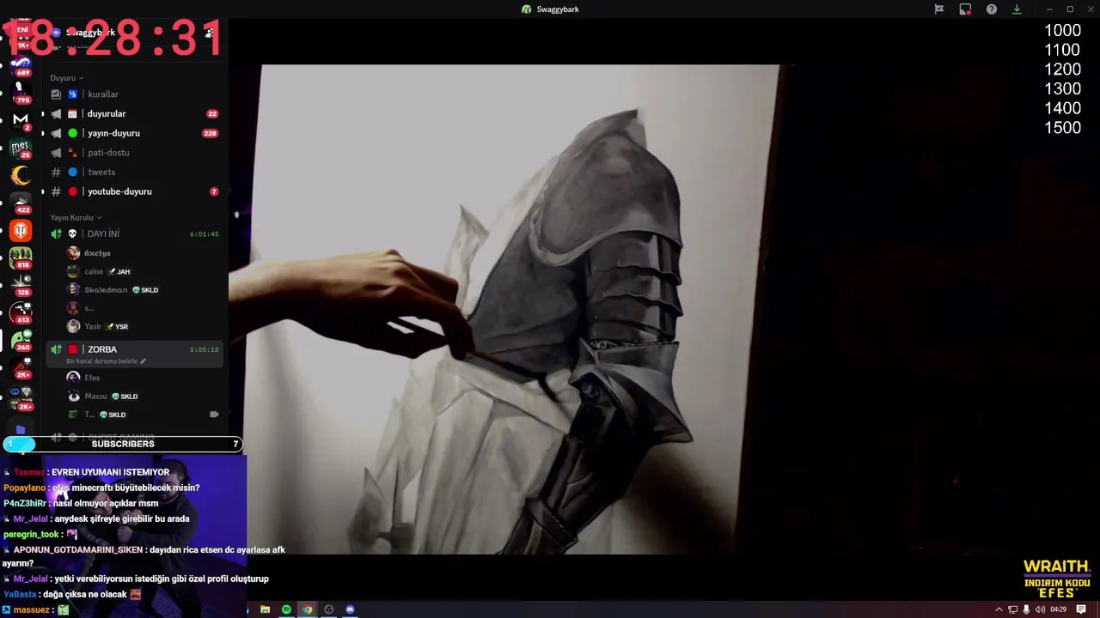The image size is (1100, 618).
Task: Open the server with 128 badge
Action: coord(21,285)
